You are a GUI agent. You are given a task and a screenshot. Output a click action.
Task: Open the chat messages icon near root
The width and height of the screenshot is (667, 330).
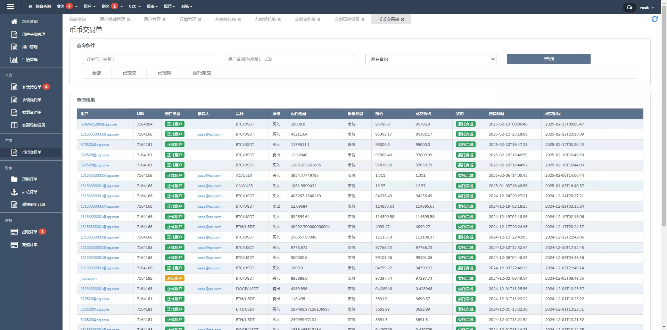click(629, 7)
